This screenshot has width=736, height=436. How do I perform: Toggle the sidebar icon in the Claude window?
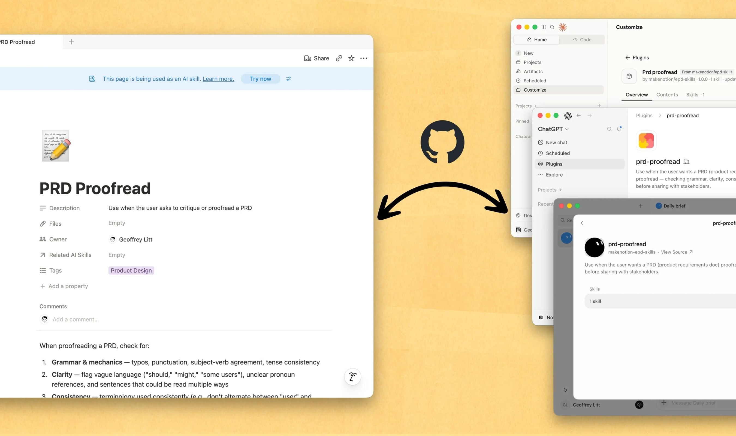(544, 27)
